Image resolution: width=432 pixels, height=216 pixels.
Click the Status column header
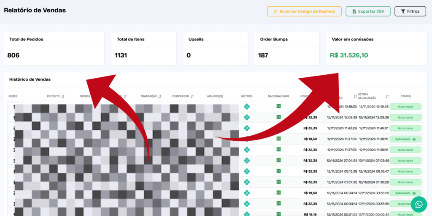point(405,96)
